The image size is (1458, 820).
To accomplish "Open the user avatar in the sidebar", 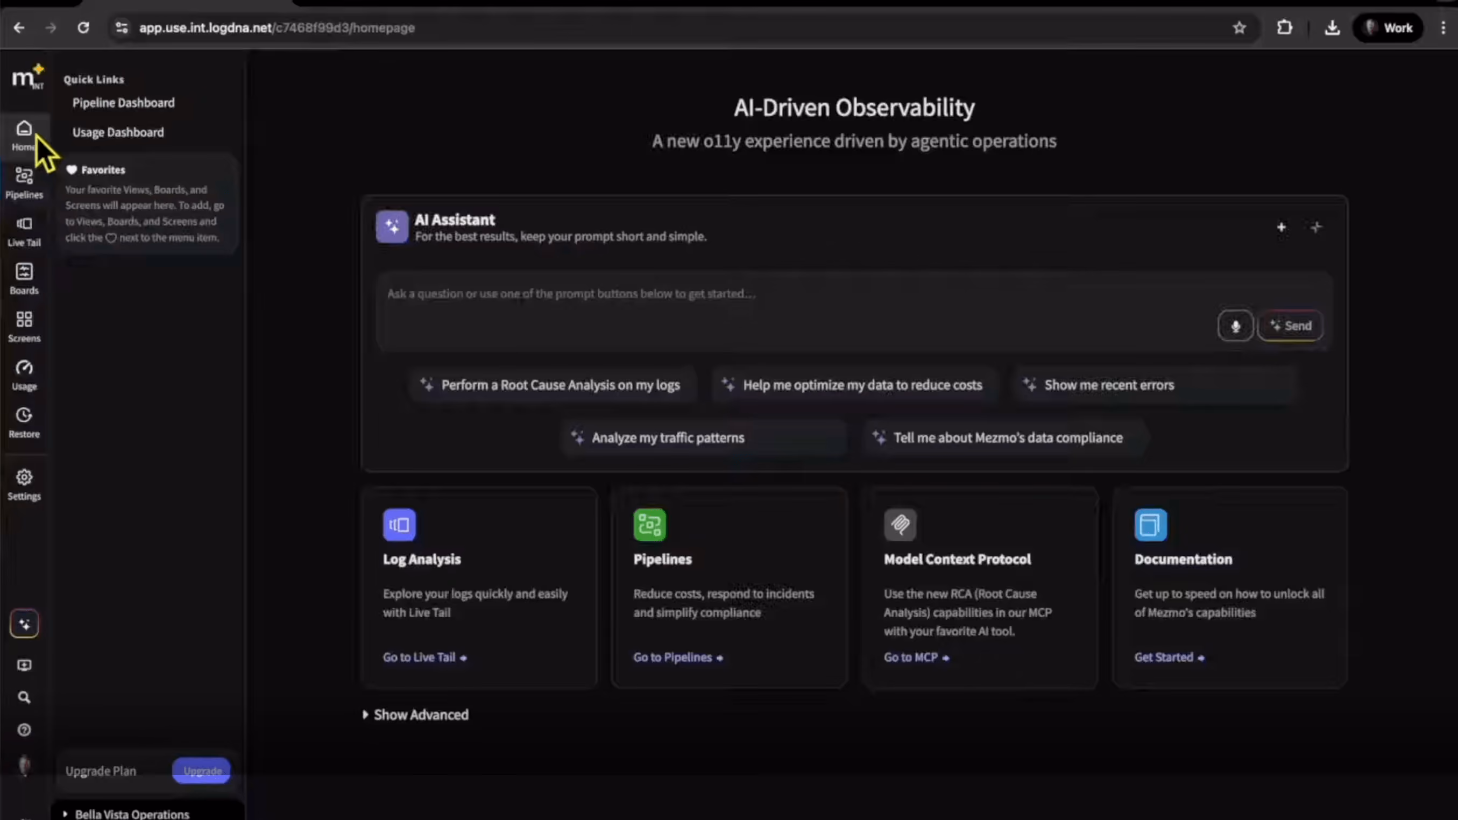I will pos(24,766).
